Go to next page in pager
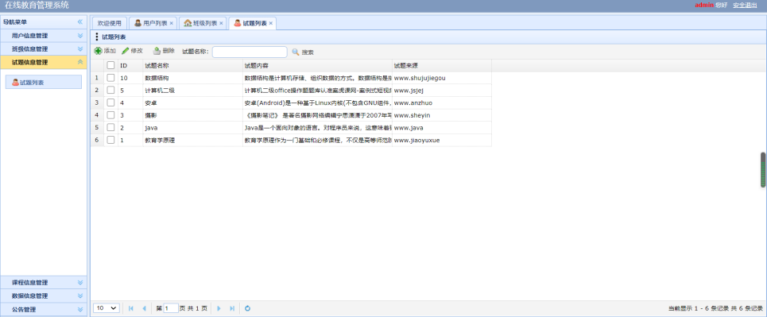The image size is (767, 317). [219, 308]
